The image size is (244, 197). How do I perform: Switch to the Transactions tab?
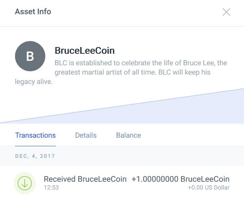(35, 135)
